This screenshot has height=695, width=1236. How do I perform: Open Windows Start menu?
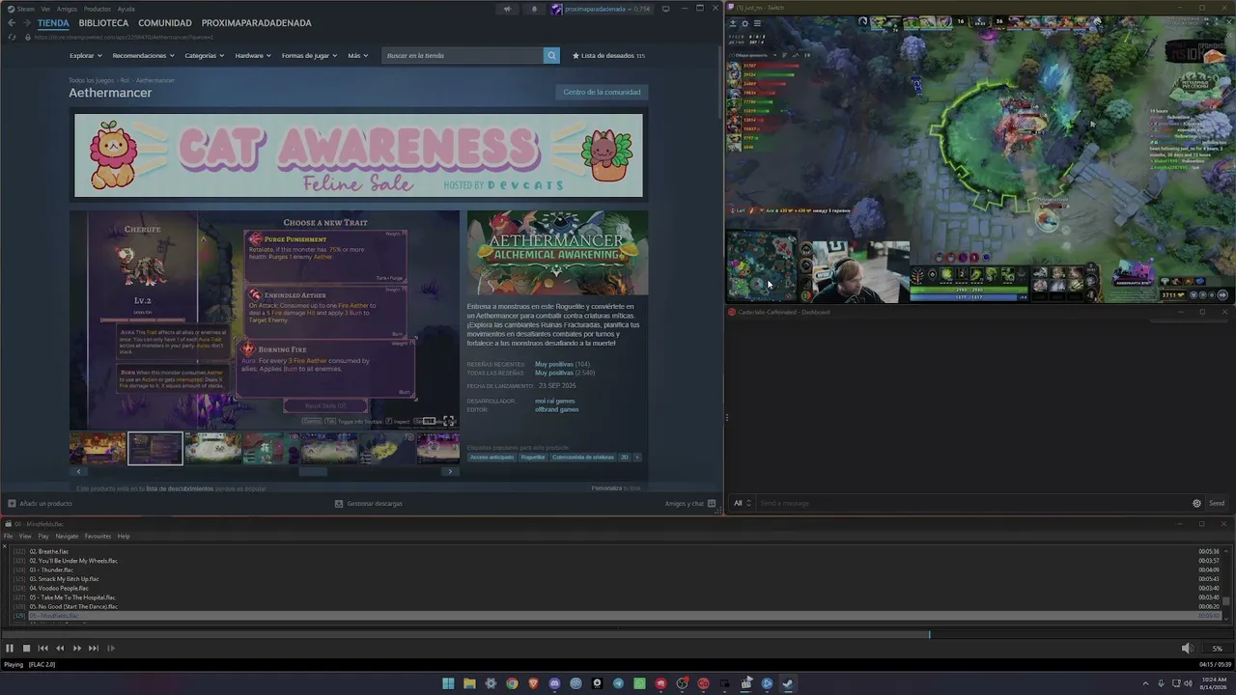coord(448,683)
